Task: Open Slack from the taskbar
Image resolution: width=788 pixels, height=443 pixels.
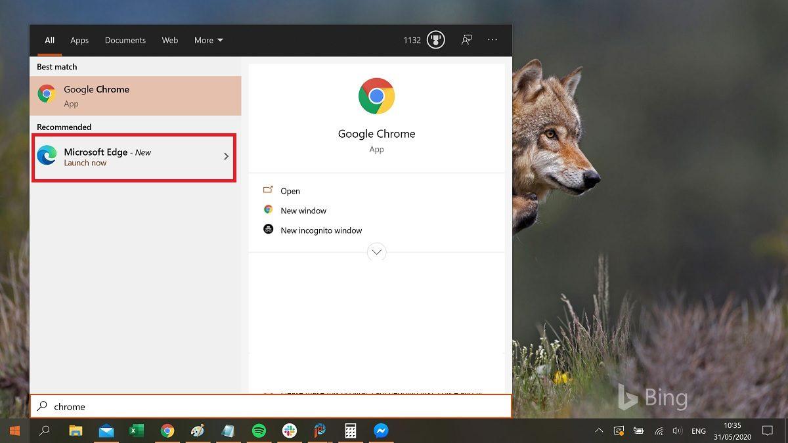Action: [289, 431]
